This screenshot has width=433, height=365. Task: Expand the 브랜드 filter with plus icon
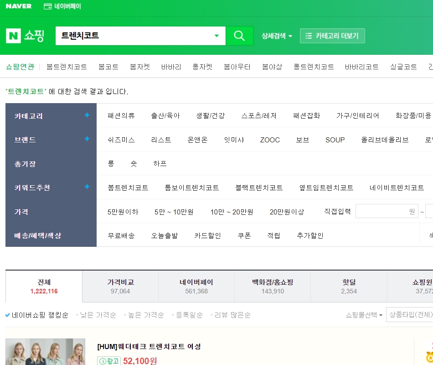coord(87,139)
